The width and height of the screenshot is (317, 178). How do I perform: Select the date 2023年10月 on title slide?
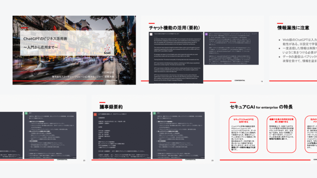[108, 72]
